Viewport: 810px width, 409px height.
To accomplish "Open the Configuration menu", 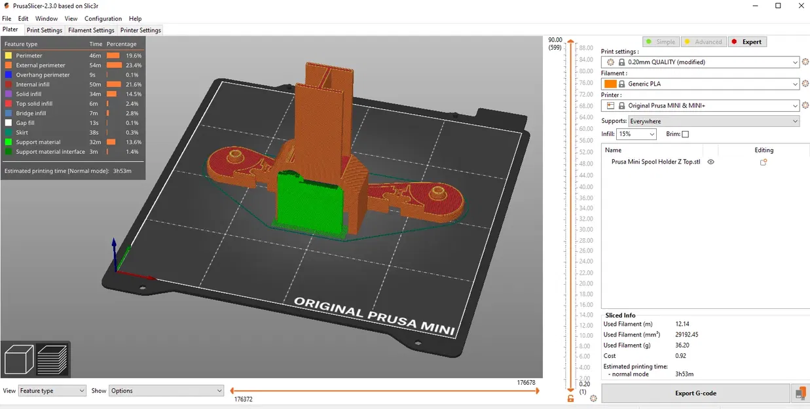I will pyautogui.click(x=103, y=18).
